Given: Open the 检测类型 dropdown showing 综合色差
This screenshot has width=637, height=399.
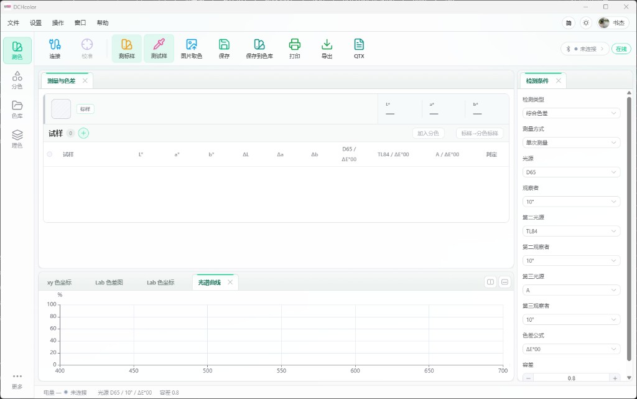Looking at the screenshot, I should pos(571,113).
